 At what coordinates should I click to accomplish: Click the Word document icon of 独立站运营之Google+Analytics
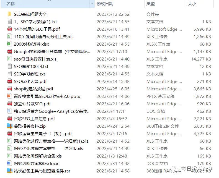point(9,111)
